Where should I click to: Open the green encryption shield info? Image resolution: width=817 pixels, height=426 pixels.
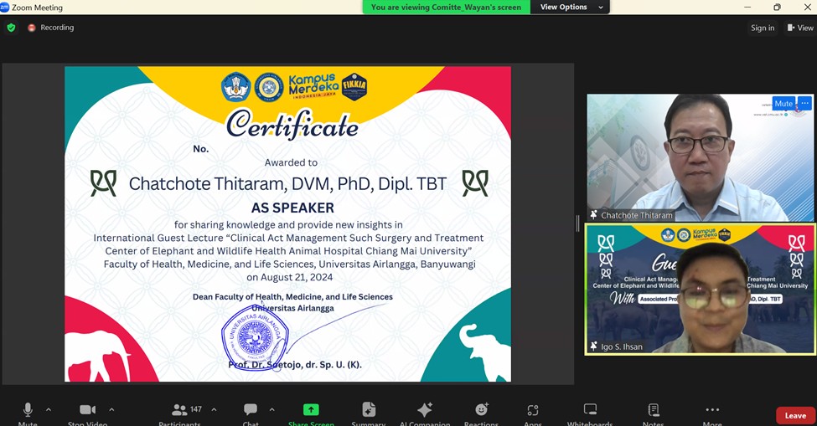click(x=11, y=28)
